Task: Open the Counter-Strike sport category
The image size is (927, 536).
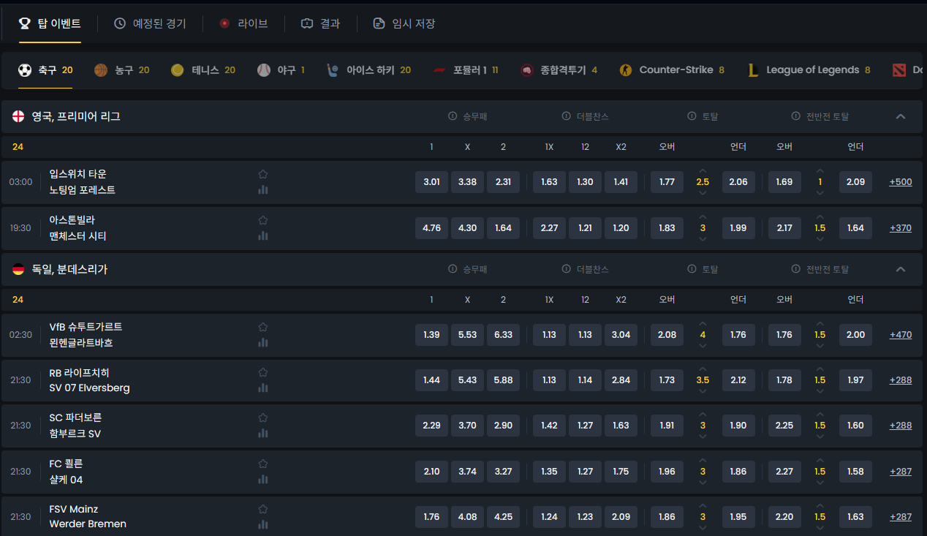Action: tap(672, 70)
